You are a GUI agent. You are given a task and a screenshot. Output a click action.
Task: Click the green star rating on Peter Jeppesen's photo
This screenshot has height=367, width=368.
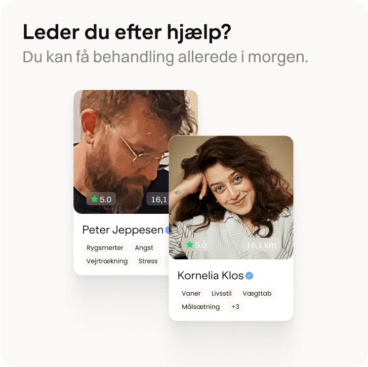coord(101,199)
